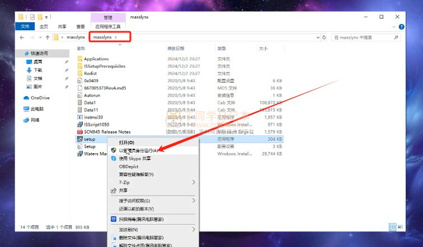Click the back navigation arrow

pyautogui.click(x=22, y=37)
